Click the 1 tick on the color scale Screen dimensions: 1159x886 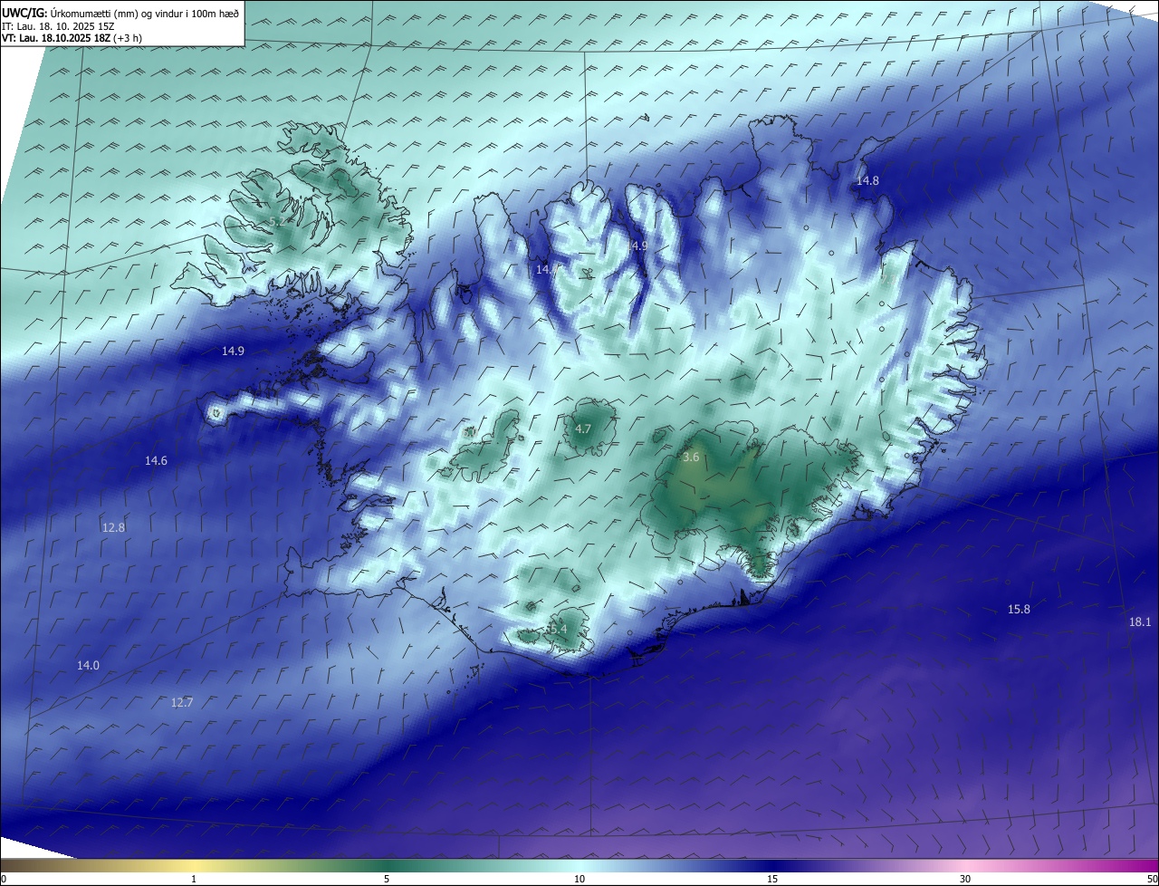pyautogui.click(x=194, y=879)
